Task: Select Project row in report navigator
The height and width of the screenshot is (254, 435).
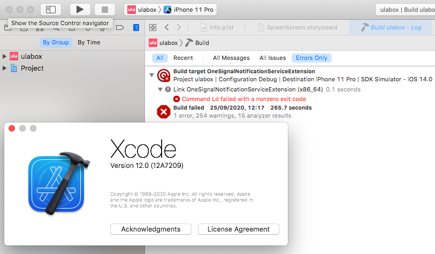Action: [x=72, y=68]
